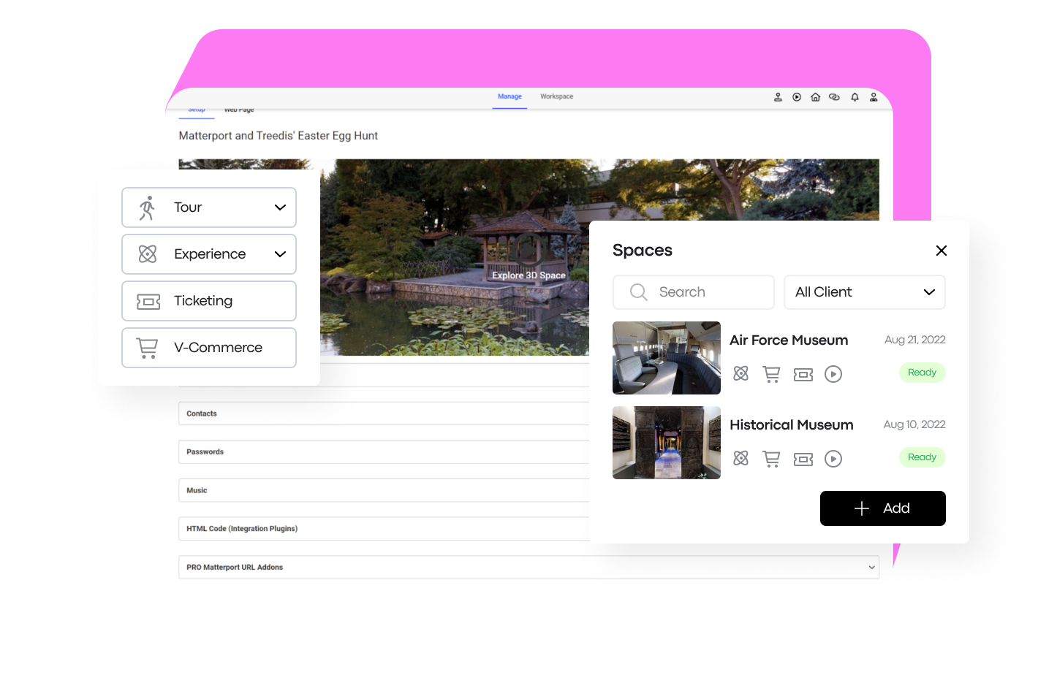This screenshot has width=1038, height=675.
Task: Click the Explore 3D Space label
Action: [x=529, y=275]
